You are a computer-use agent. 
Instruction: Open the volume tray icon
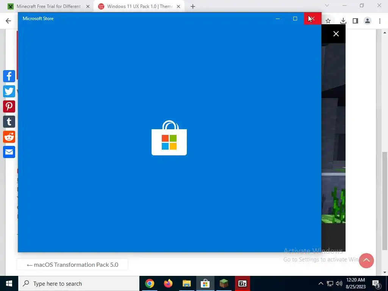[x=339, y=283]
